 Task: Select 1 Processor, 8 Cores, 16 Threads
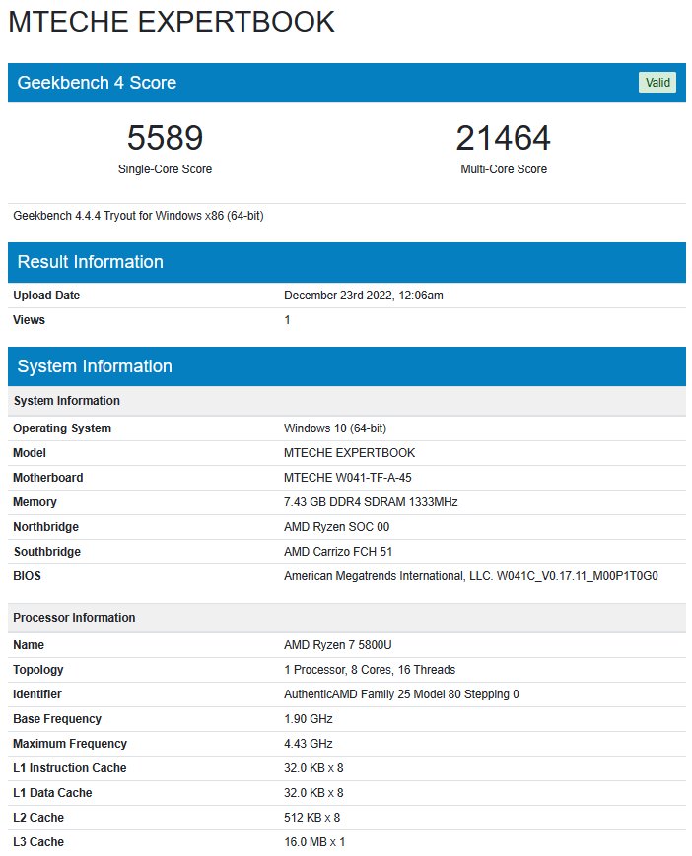370,669
